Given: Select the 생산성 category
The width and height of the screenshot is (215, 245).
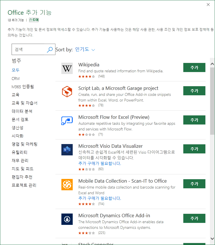Looking at the screenshot, I should 18,128.
